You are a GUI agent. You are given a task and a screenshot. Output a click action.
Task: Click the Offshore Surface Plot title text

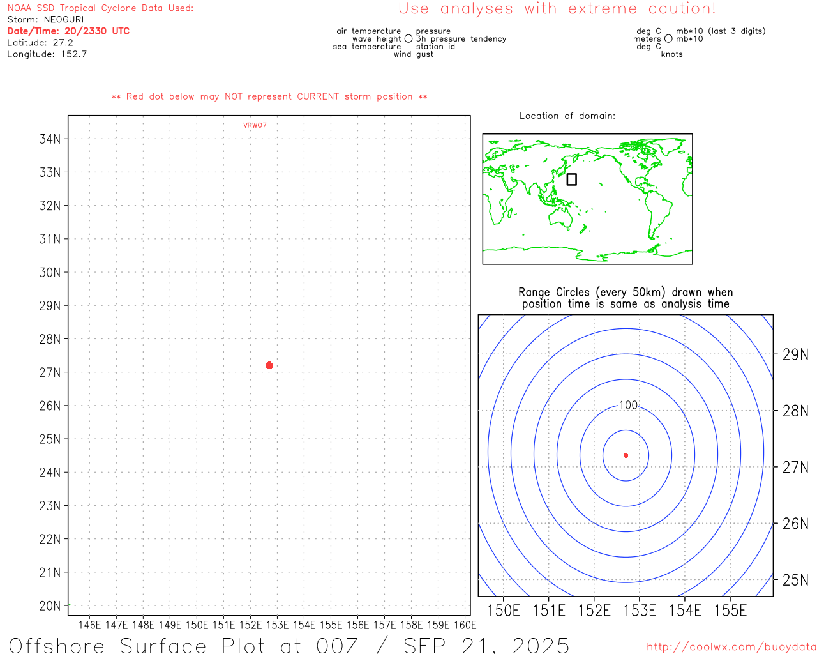[x=289, y=645]
